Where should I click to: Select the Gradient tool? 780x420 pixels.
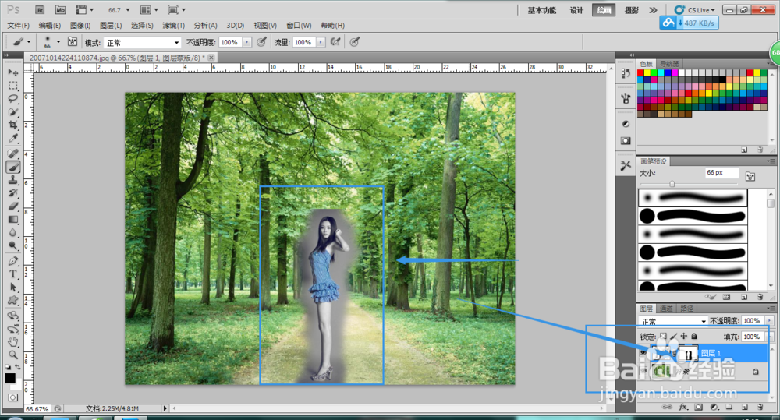[13, 219]
